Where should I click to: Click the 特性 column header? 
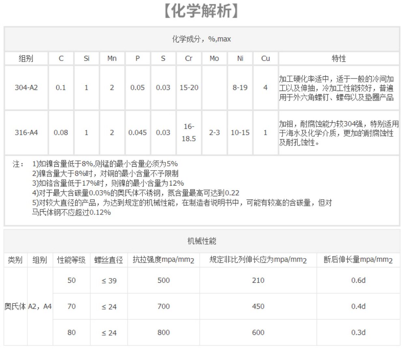[339, 59]
